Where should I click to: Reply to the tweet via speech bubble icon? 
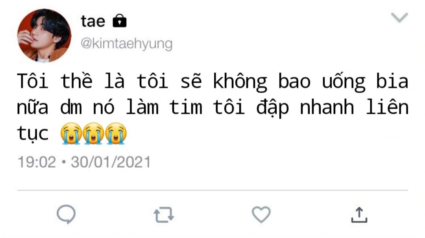point(66,214)
